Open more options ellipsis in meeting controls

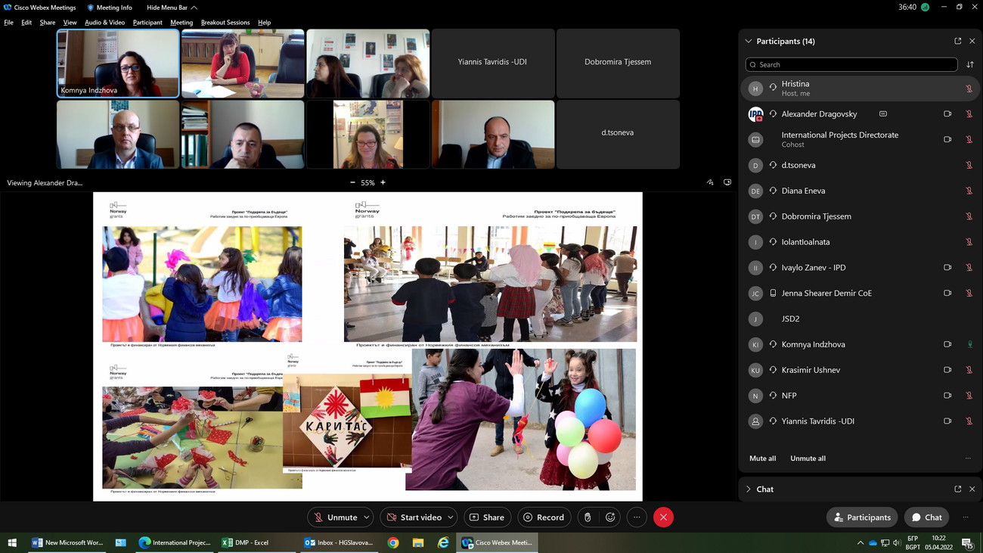coord(637,517)
